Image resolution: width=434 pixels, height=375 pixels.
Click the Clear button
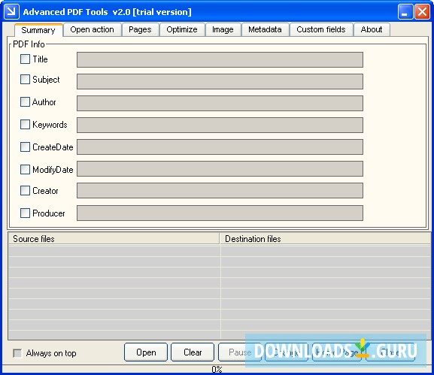(193, 352)
